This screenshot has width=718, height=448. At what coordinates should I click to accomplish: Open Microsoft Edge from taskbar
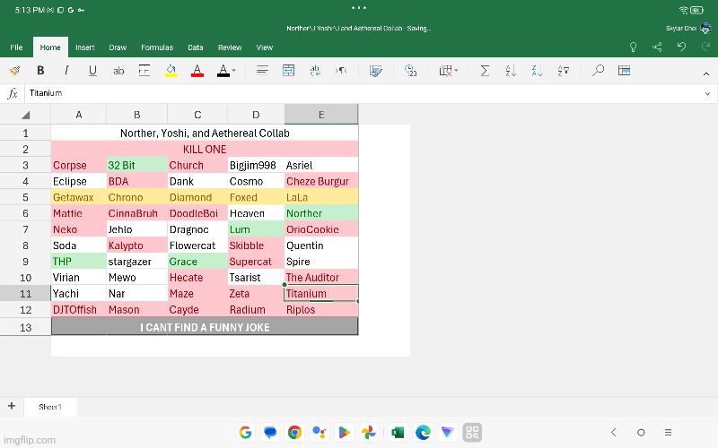click(x=423, y=432)
